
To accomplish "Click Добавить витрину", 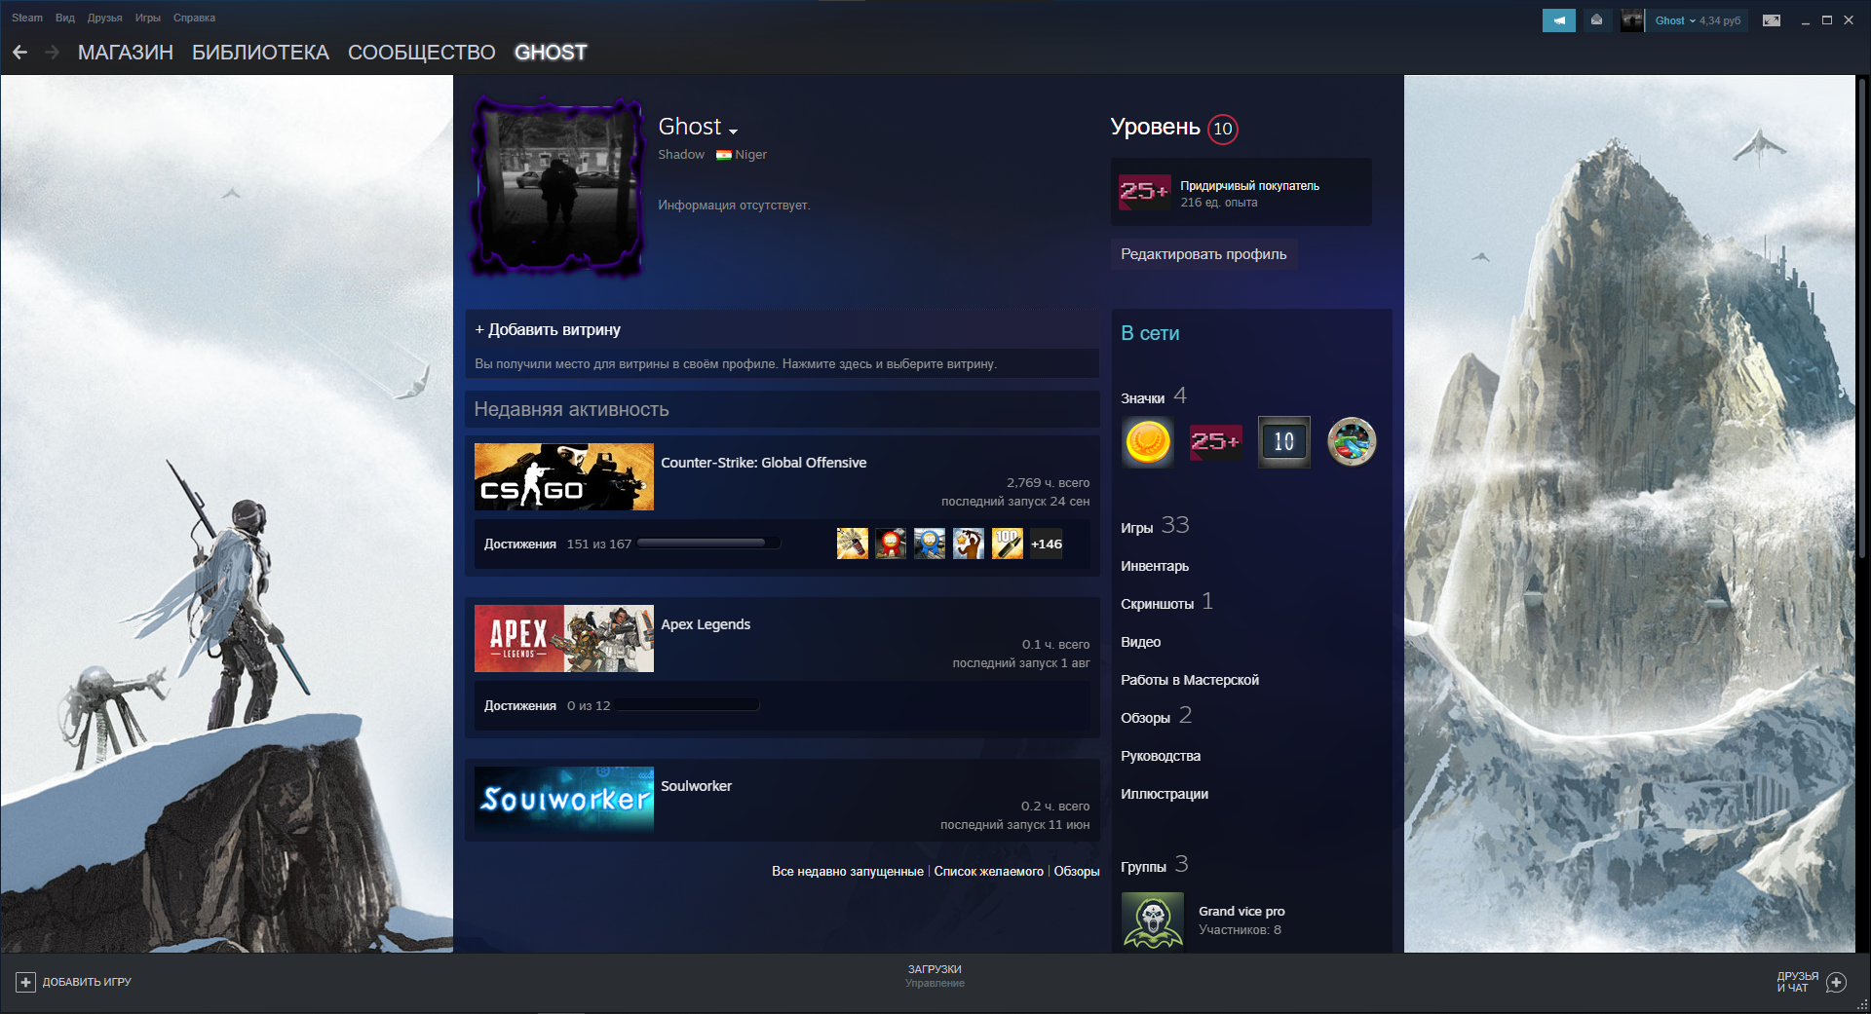I will click(548, 330).
